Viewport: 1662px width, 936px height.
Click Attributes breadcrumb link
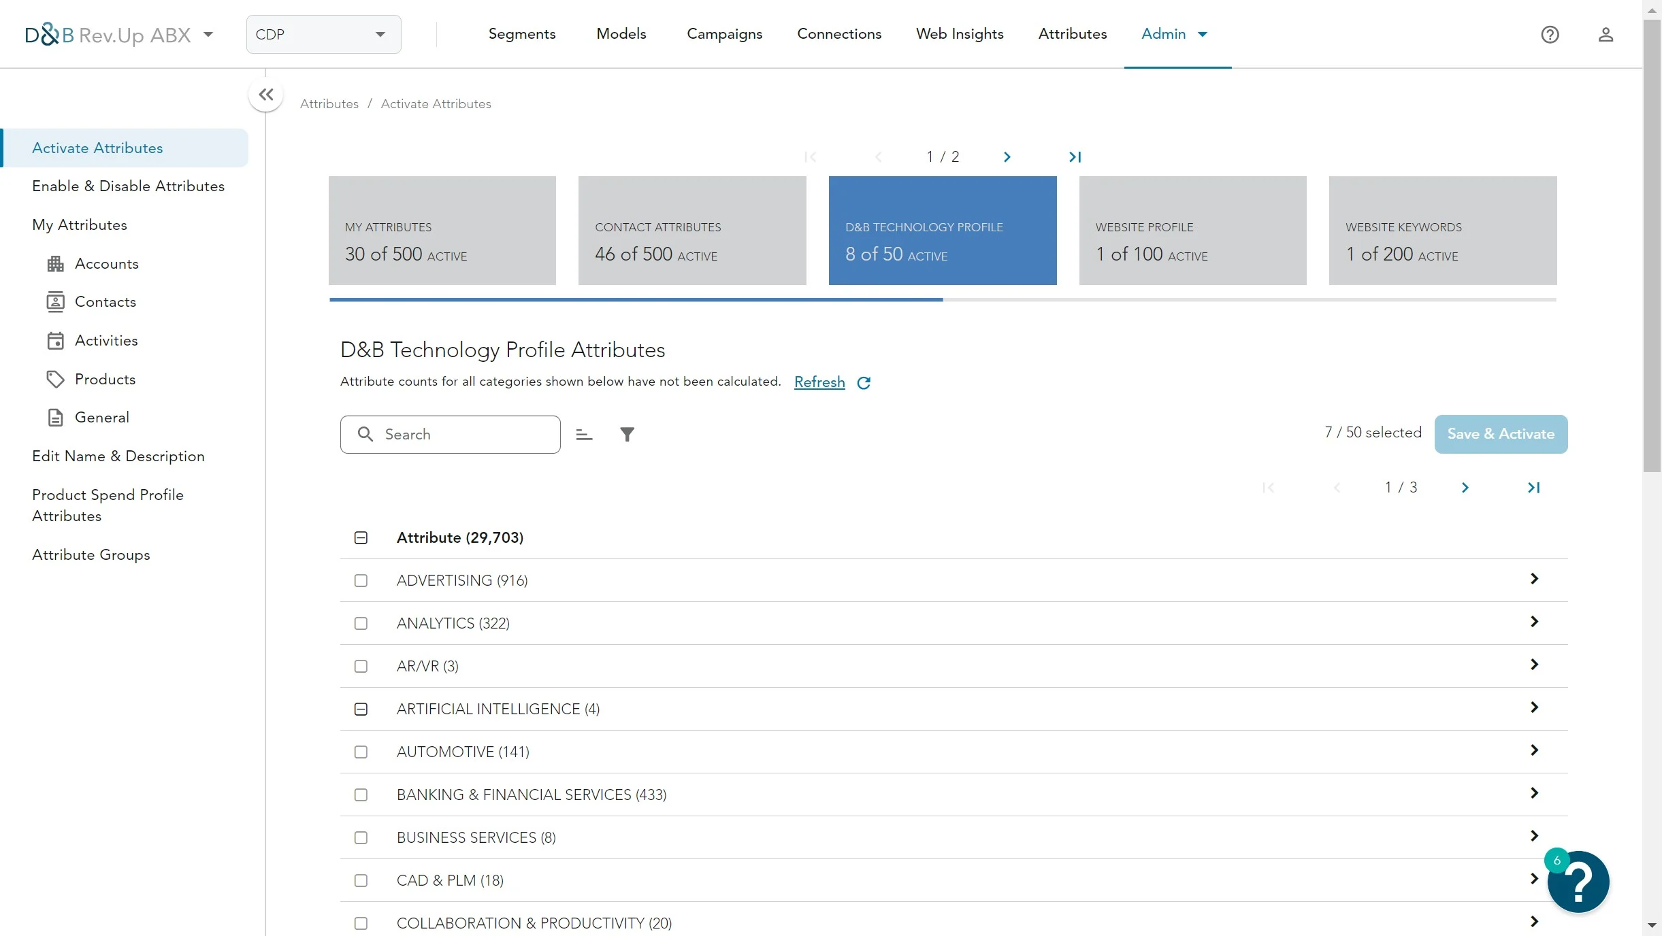click(x=329, y=104)
